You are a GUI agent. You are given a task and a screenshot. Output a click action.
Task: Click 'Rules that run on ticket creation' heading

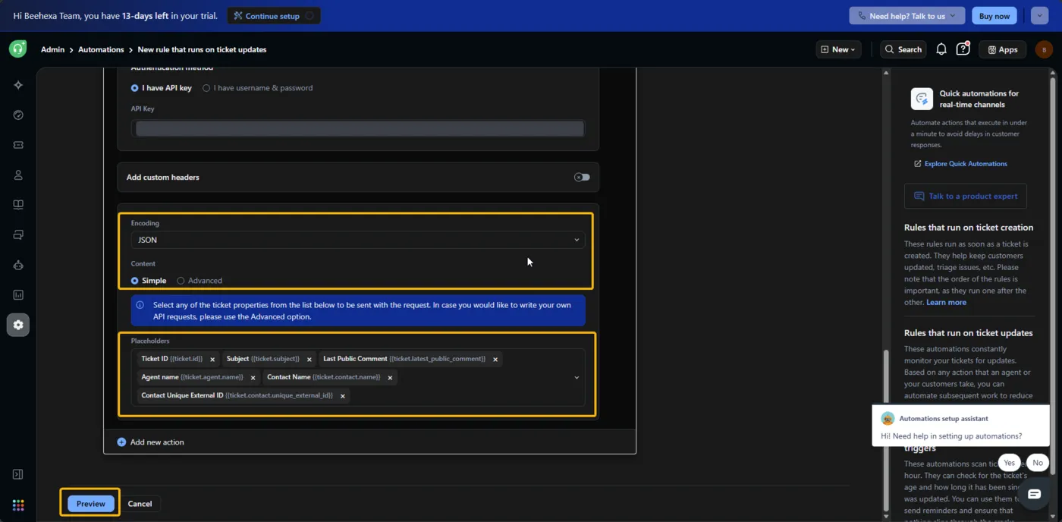click(x=969, y=228)
